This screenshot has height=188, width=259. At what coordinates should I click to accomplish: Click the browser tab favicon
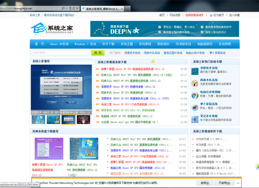83,8
